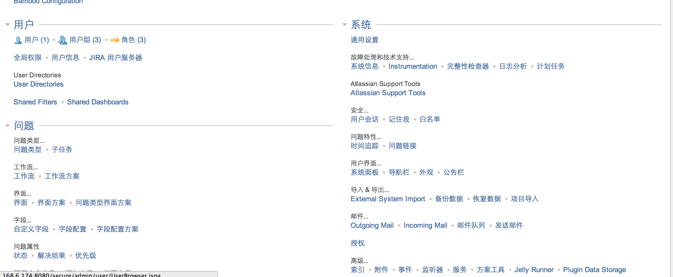This screenshot has height=277, width=673.
Task: Open Plugin Data Storage
Action: coord(594,270)
